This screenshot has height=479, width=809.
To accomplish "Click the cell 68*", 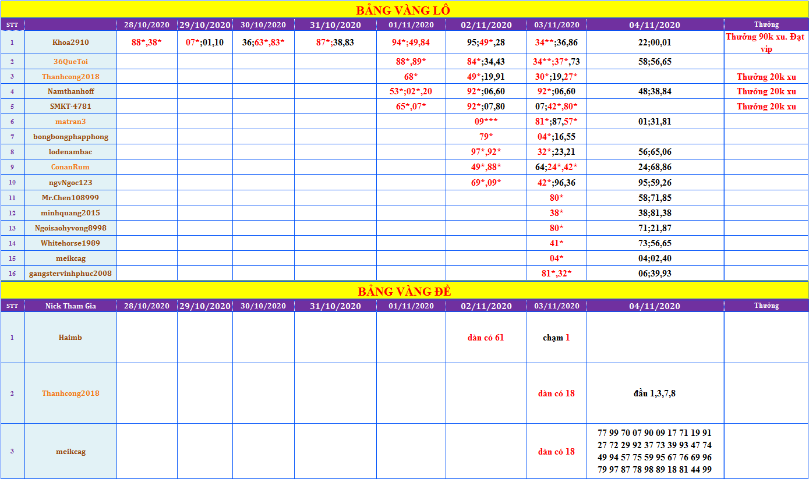I will [x=411, y=76].
